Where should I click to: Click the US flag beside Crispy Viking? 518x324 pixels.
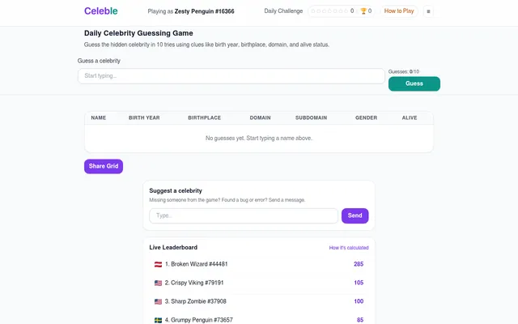(159, 283)
